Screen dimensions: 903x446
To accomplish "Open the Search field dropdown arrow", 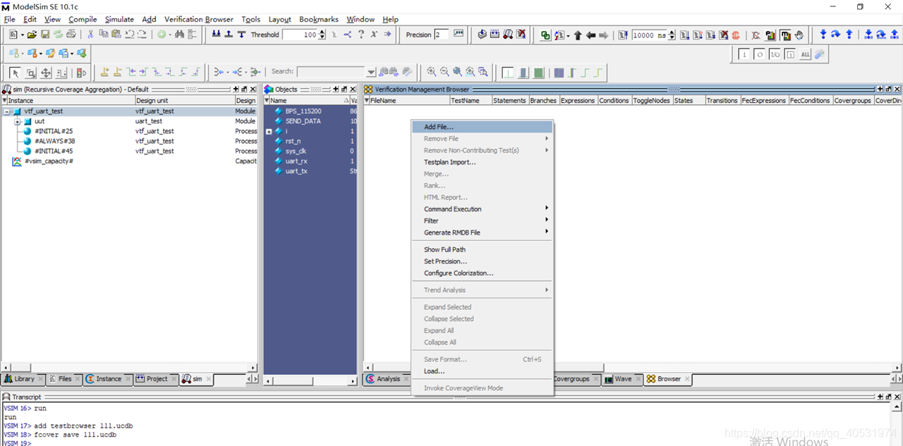I will (371, 72).
